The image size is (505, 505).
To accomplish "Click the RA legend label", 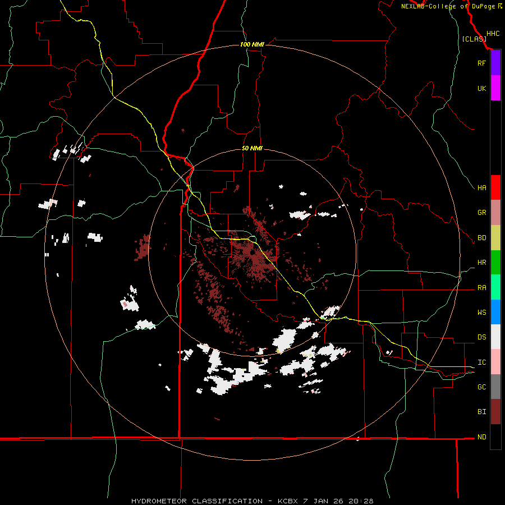I will tap(481, 288).
